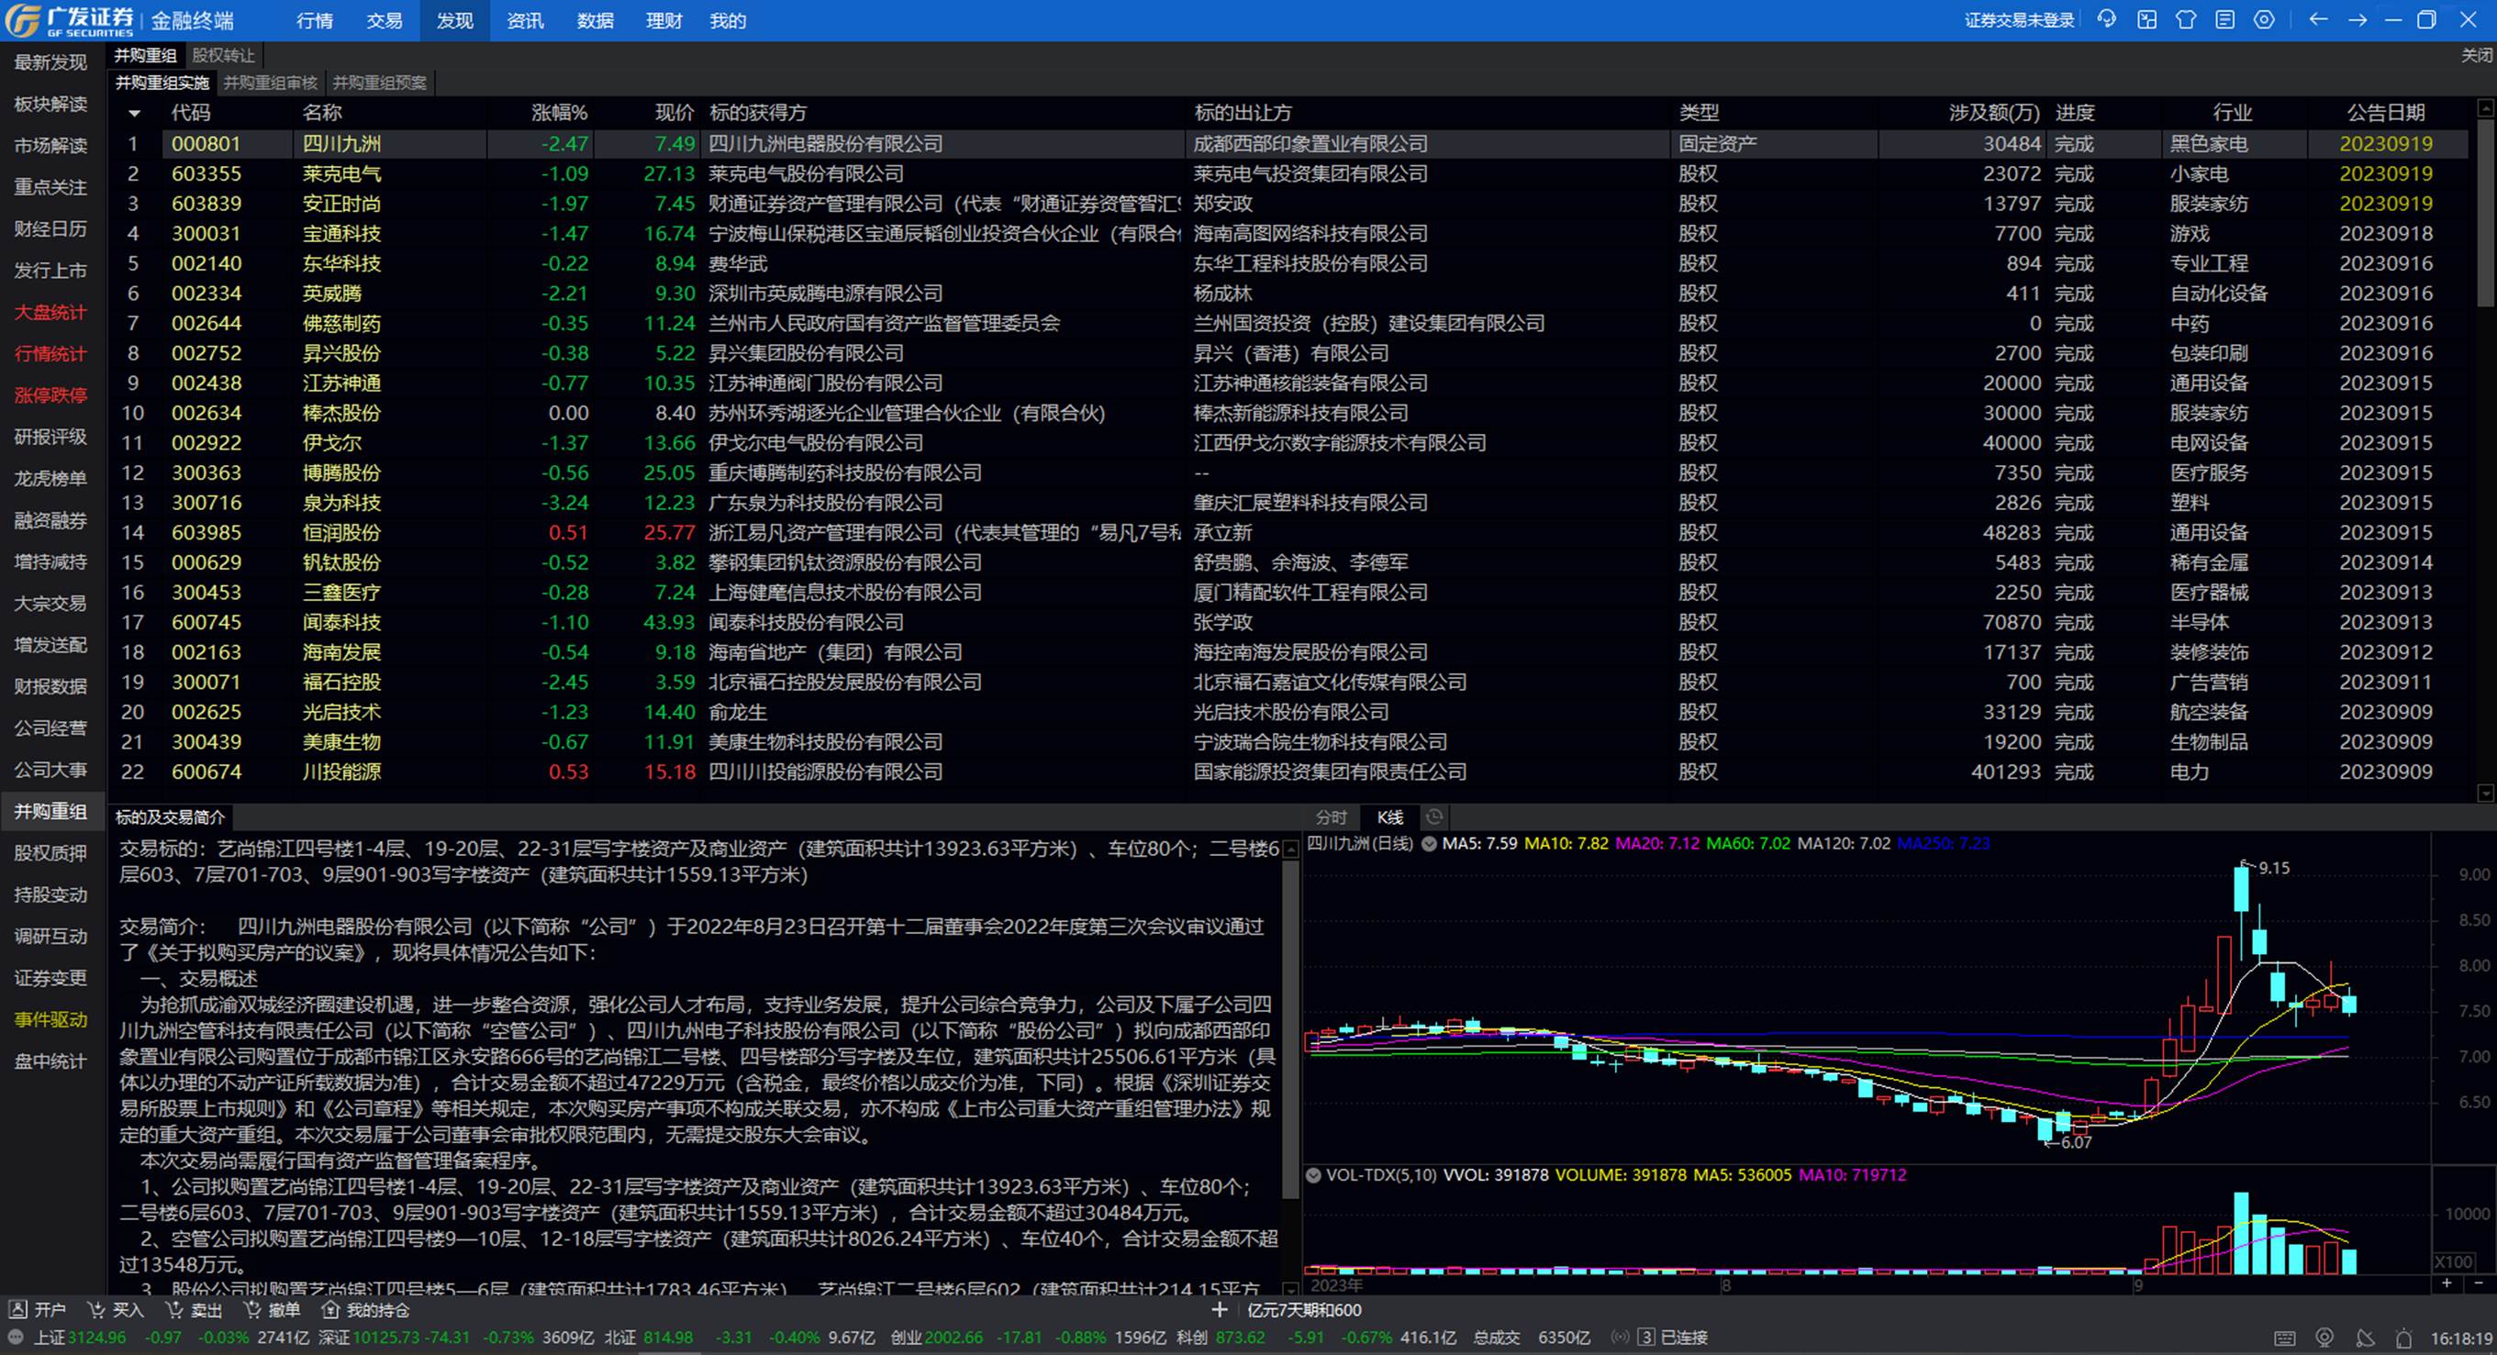The width and height of the screenshot is (2497, 1355).
Task: Open the column sort dropdown arrow in table header
Action: 134,114
